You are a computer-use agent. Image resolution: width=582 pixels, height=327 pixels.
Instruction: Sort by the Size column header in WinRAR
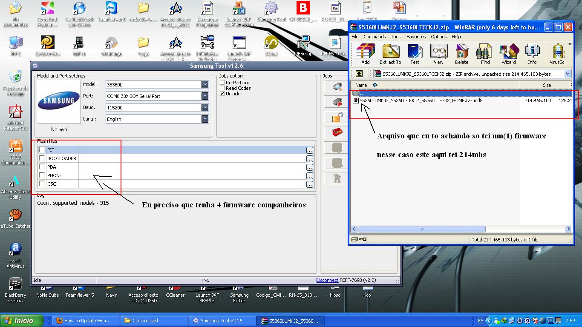tap(536, 85)
